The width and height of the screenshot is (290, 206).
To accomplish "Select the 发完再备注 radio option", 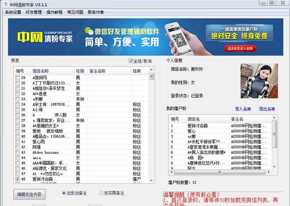I will (100, 192).
